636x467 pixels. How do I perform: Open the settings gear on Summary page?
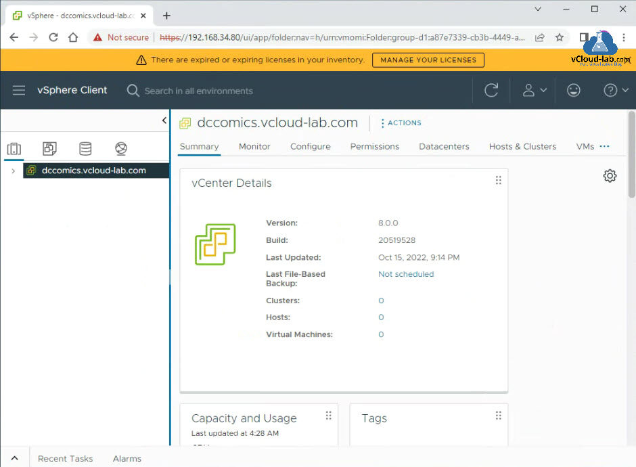point(610,176)
